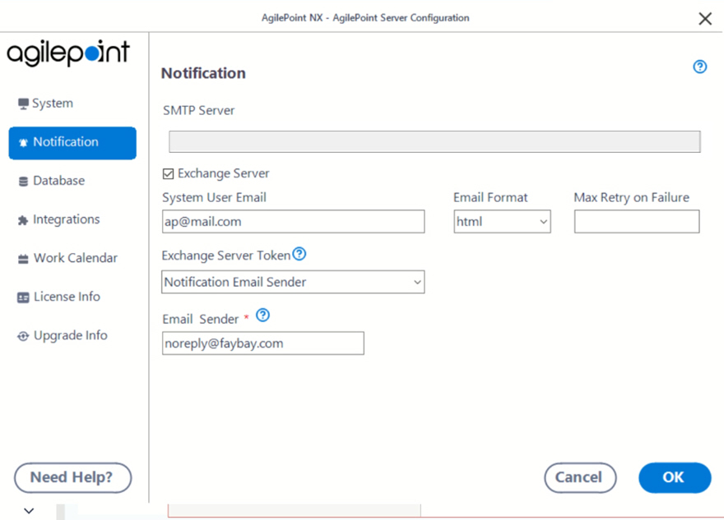Open help for Exchange Server Token
The image size is (724, 520).
(299, 254)
